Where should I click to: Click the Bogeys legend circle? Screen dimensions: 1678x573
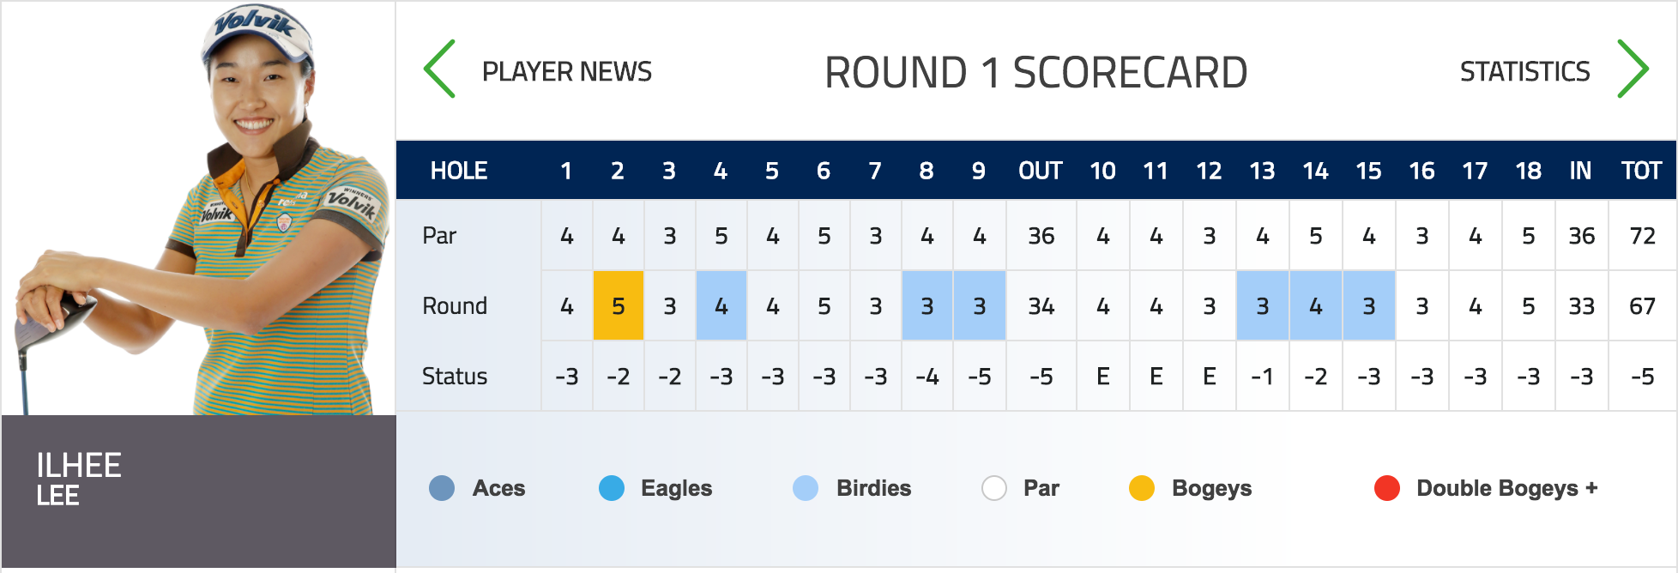(x=1142, y=488)
